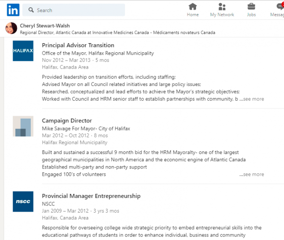
Task: Click the Mike Savage campaign placeholder logo
Action: 23,126
